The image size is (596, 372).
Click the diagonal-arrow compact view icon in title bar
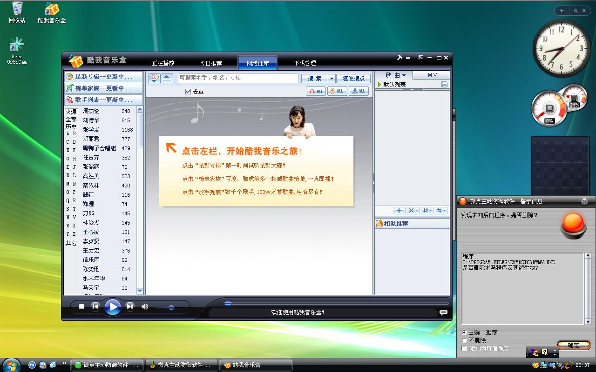[421, 58]
